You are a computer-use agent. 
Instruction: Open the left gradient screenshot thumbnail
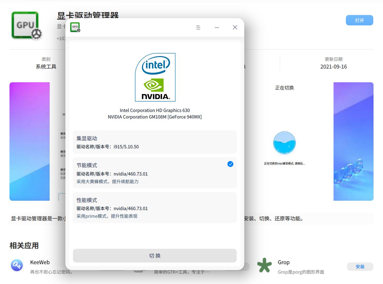30,141
